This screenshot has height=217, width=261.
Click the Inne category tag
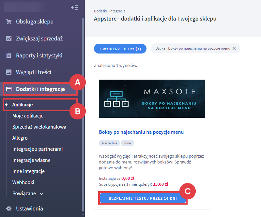128,143
